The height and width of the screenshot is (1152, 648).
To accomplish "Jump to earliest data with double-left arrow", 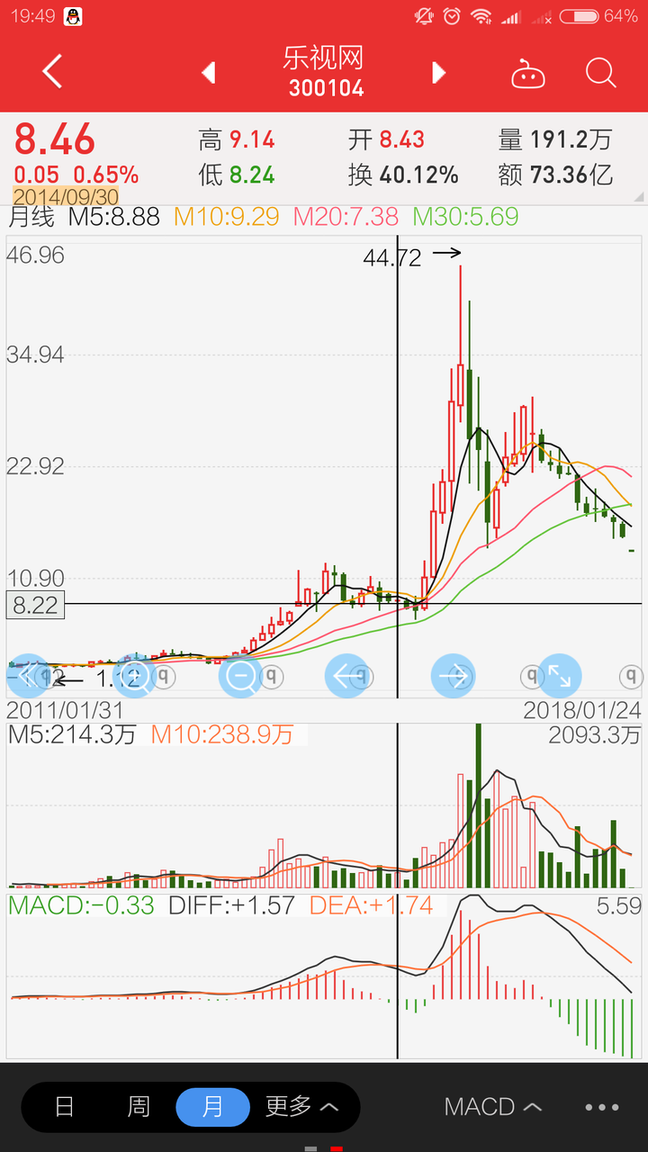I will [x=28, y=675].
